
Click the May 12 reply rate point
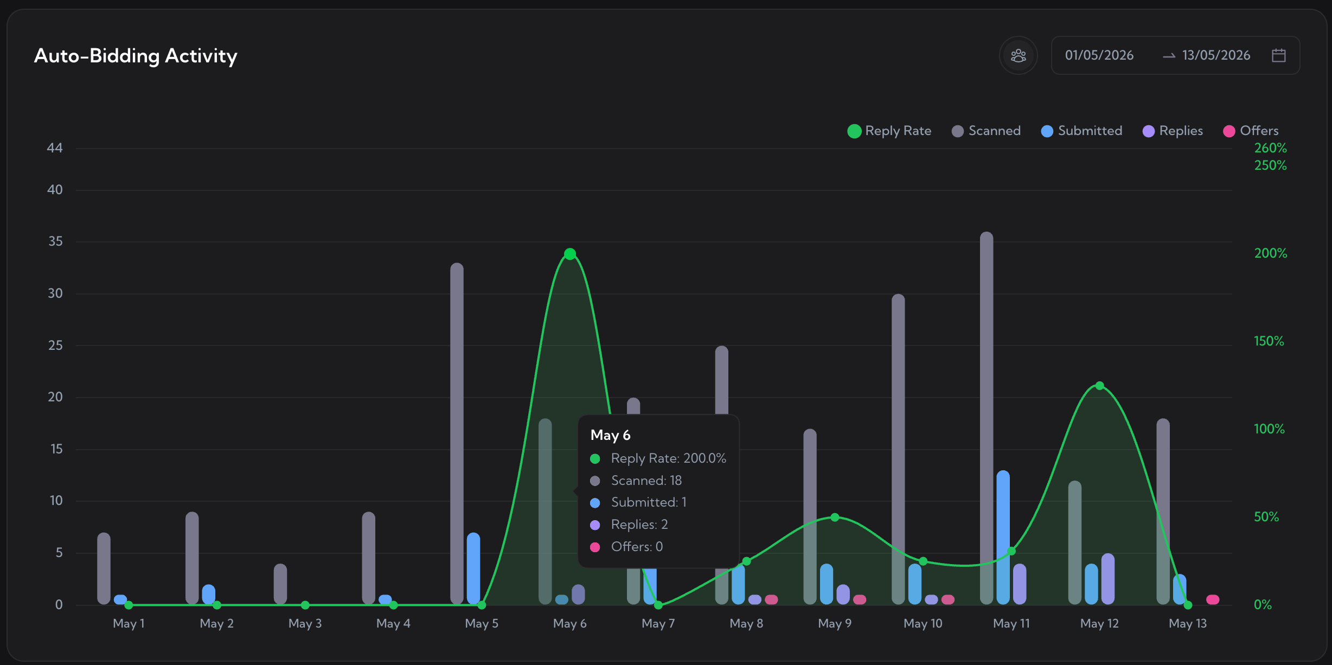[1099, 386]
